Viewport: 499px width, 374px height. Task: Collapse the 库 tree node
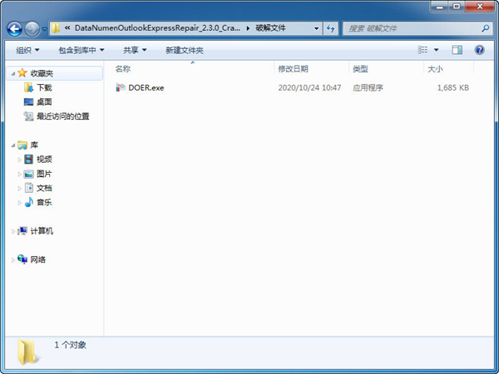13,145
